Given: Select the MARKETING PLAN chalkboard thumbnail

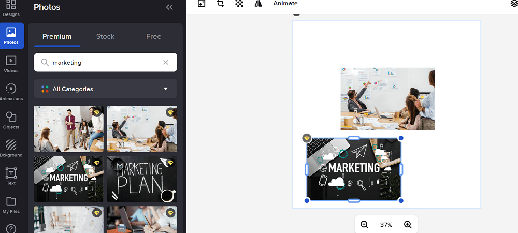Looking at the screenshot, I should (142, 179).
